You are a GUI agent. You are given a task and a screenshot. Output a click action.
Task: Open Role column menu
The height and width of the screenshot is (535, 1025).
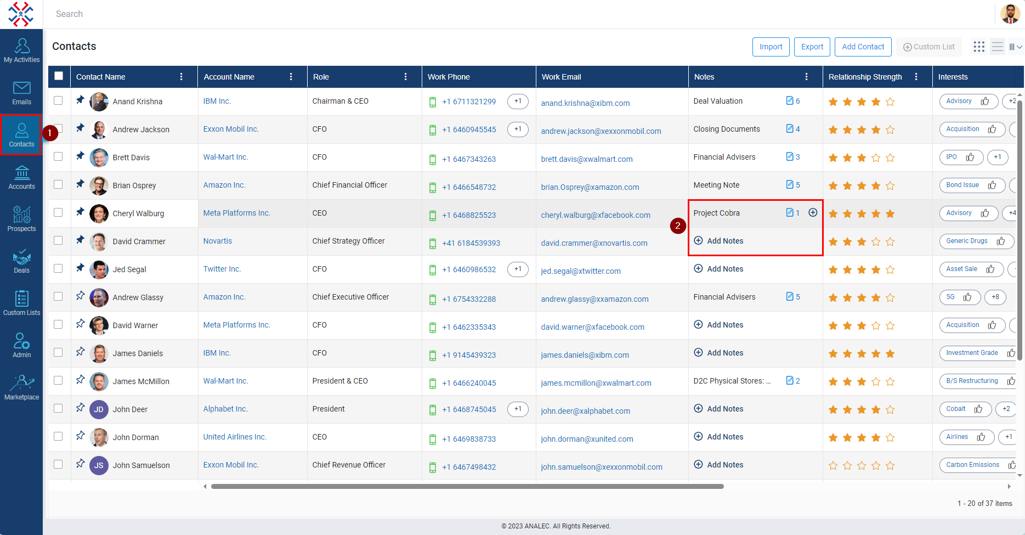[406, 77]
